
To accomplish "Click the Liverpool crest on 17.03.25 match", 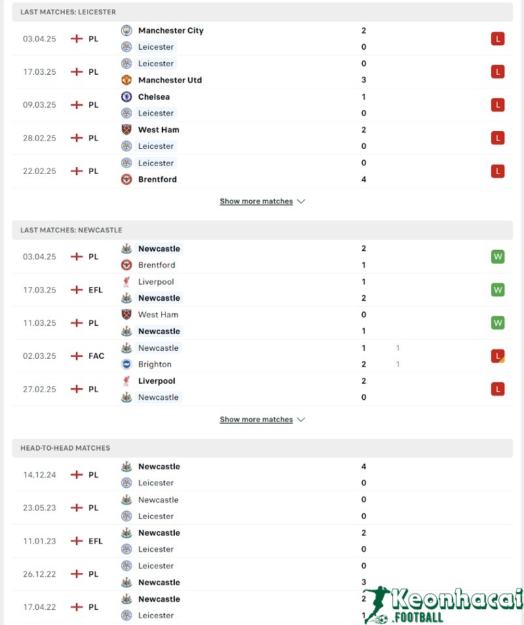I will tap(126, 282).
